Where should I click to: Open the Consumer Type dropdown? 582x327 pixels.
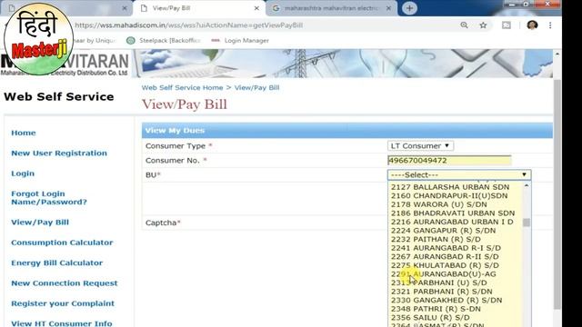click(420, 146)
